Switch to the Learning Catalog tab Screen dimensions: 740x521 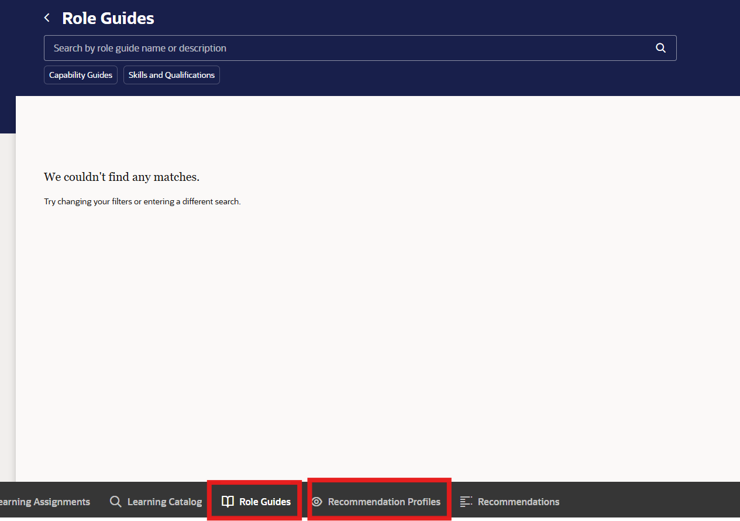tap(156, 502)
